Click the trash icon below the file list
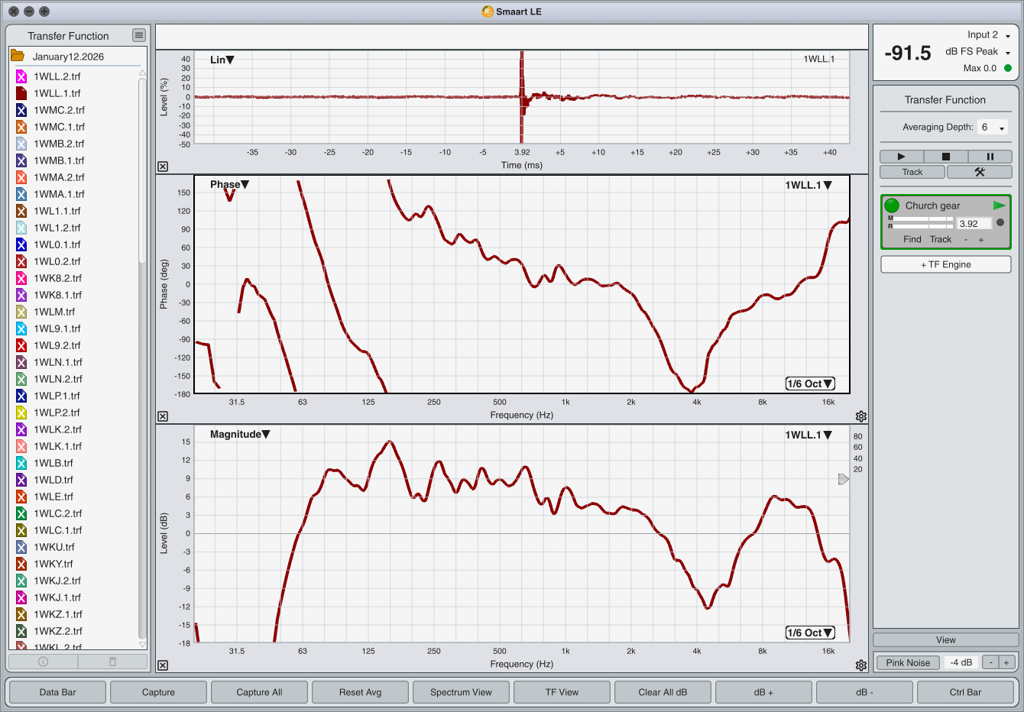Image resolution: width=1024 pixels, height=712 pixels. (x=112, y=662)
